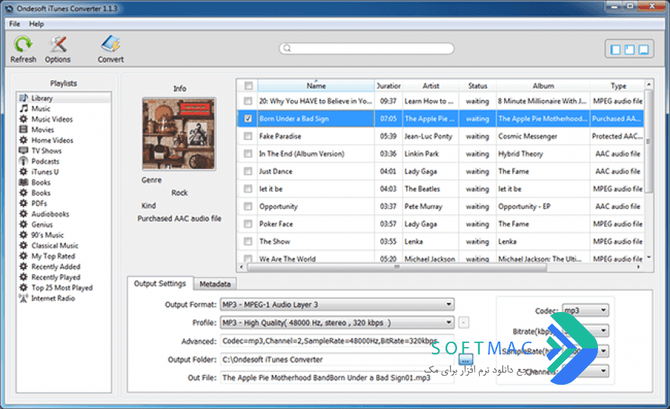
Task: Sort tracks by Album column header
Action: [x=543, y=86]
